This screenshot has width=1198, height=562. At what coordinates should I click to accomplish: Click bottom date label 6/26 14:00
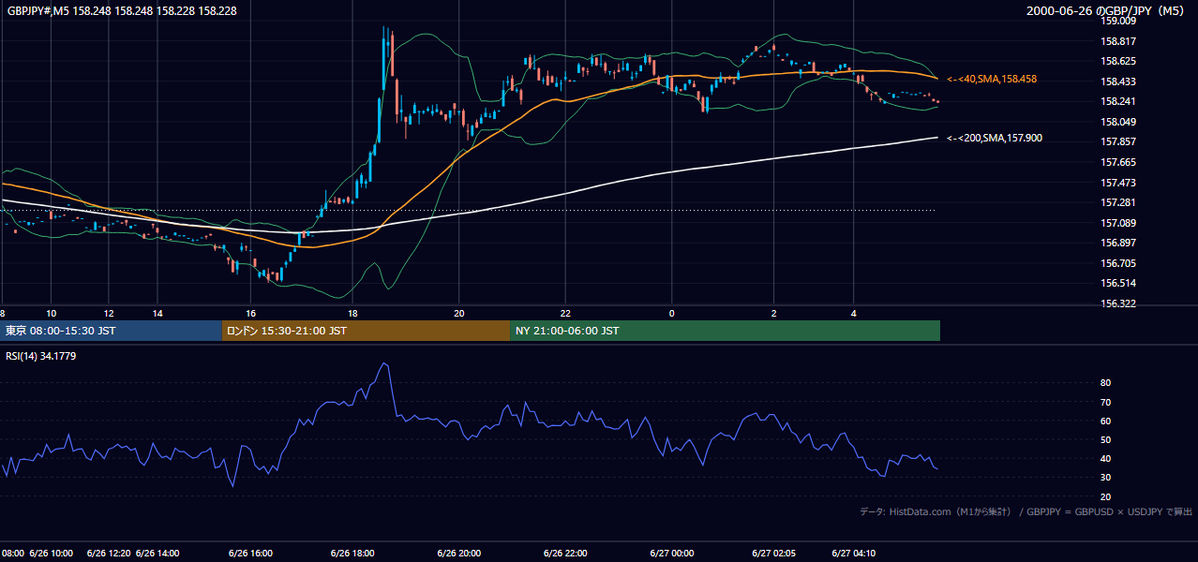[x=157, y=554]
